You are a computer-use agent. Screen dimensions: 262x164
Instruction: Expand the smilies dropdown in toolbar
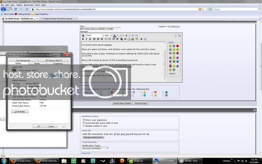point(124,35)
